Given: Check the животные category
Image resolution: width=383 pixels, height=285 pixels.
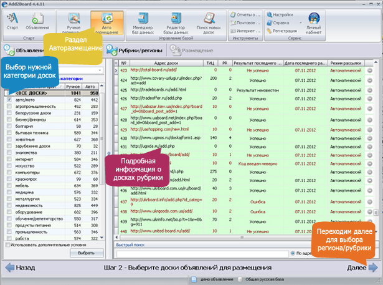Looking at the screenshot, I should pos(9,140).
